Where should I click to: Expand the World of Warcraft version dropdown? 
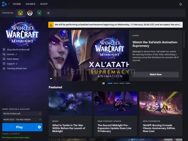(x=22, y=114)
